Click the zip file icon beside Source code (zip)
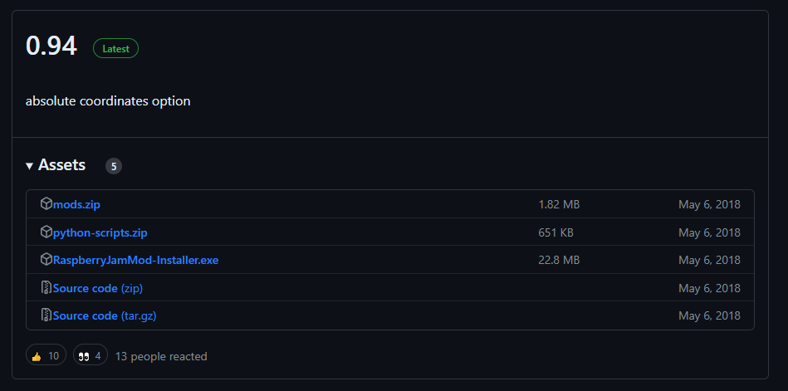The height and width of the screenshot is (391, 788). point(46,287)
